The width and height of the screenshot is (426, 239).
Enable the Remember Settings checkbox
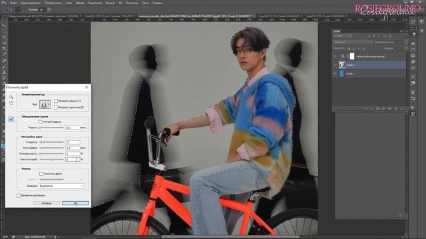(x=19, y=195)
